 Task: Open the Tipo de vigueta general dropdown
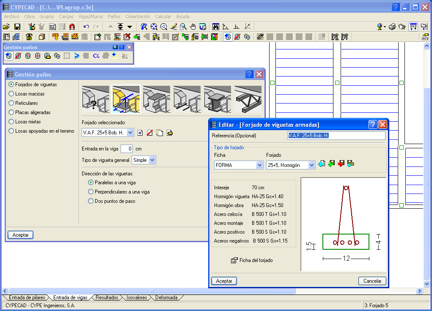152,160
